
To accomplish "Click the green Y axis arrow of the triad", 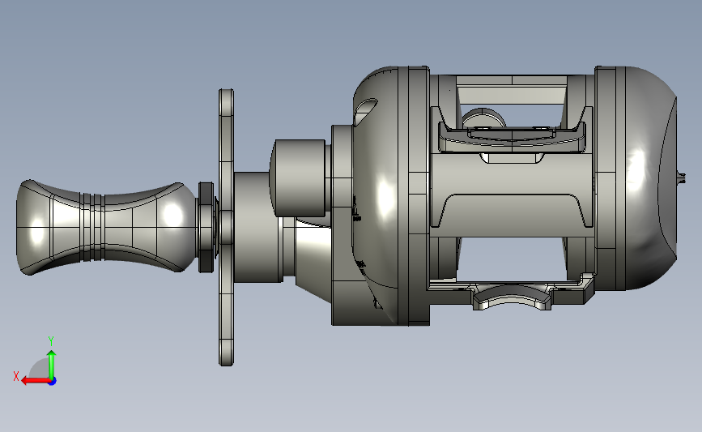I will click(52, 365).
